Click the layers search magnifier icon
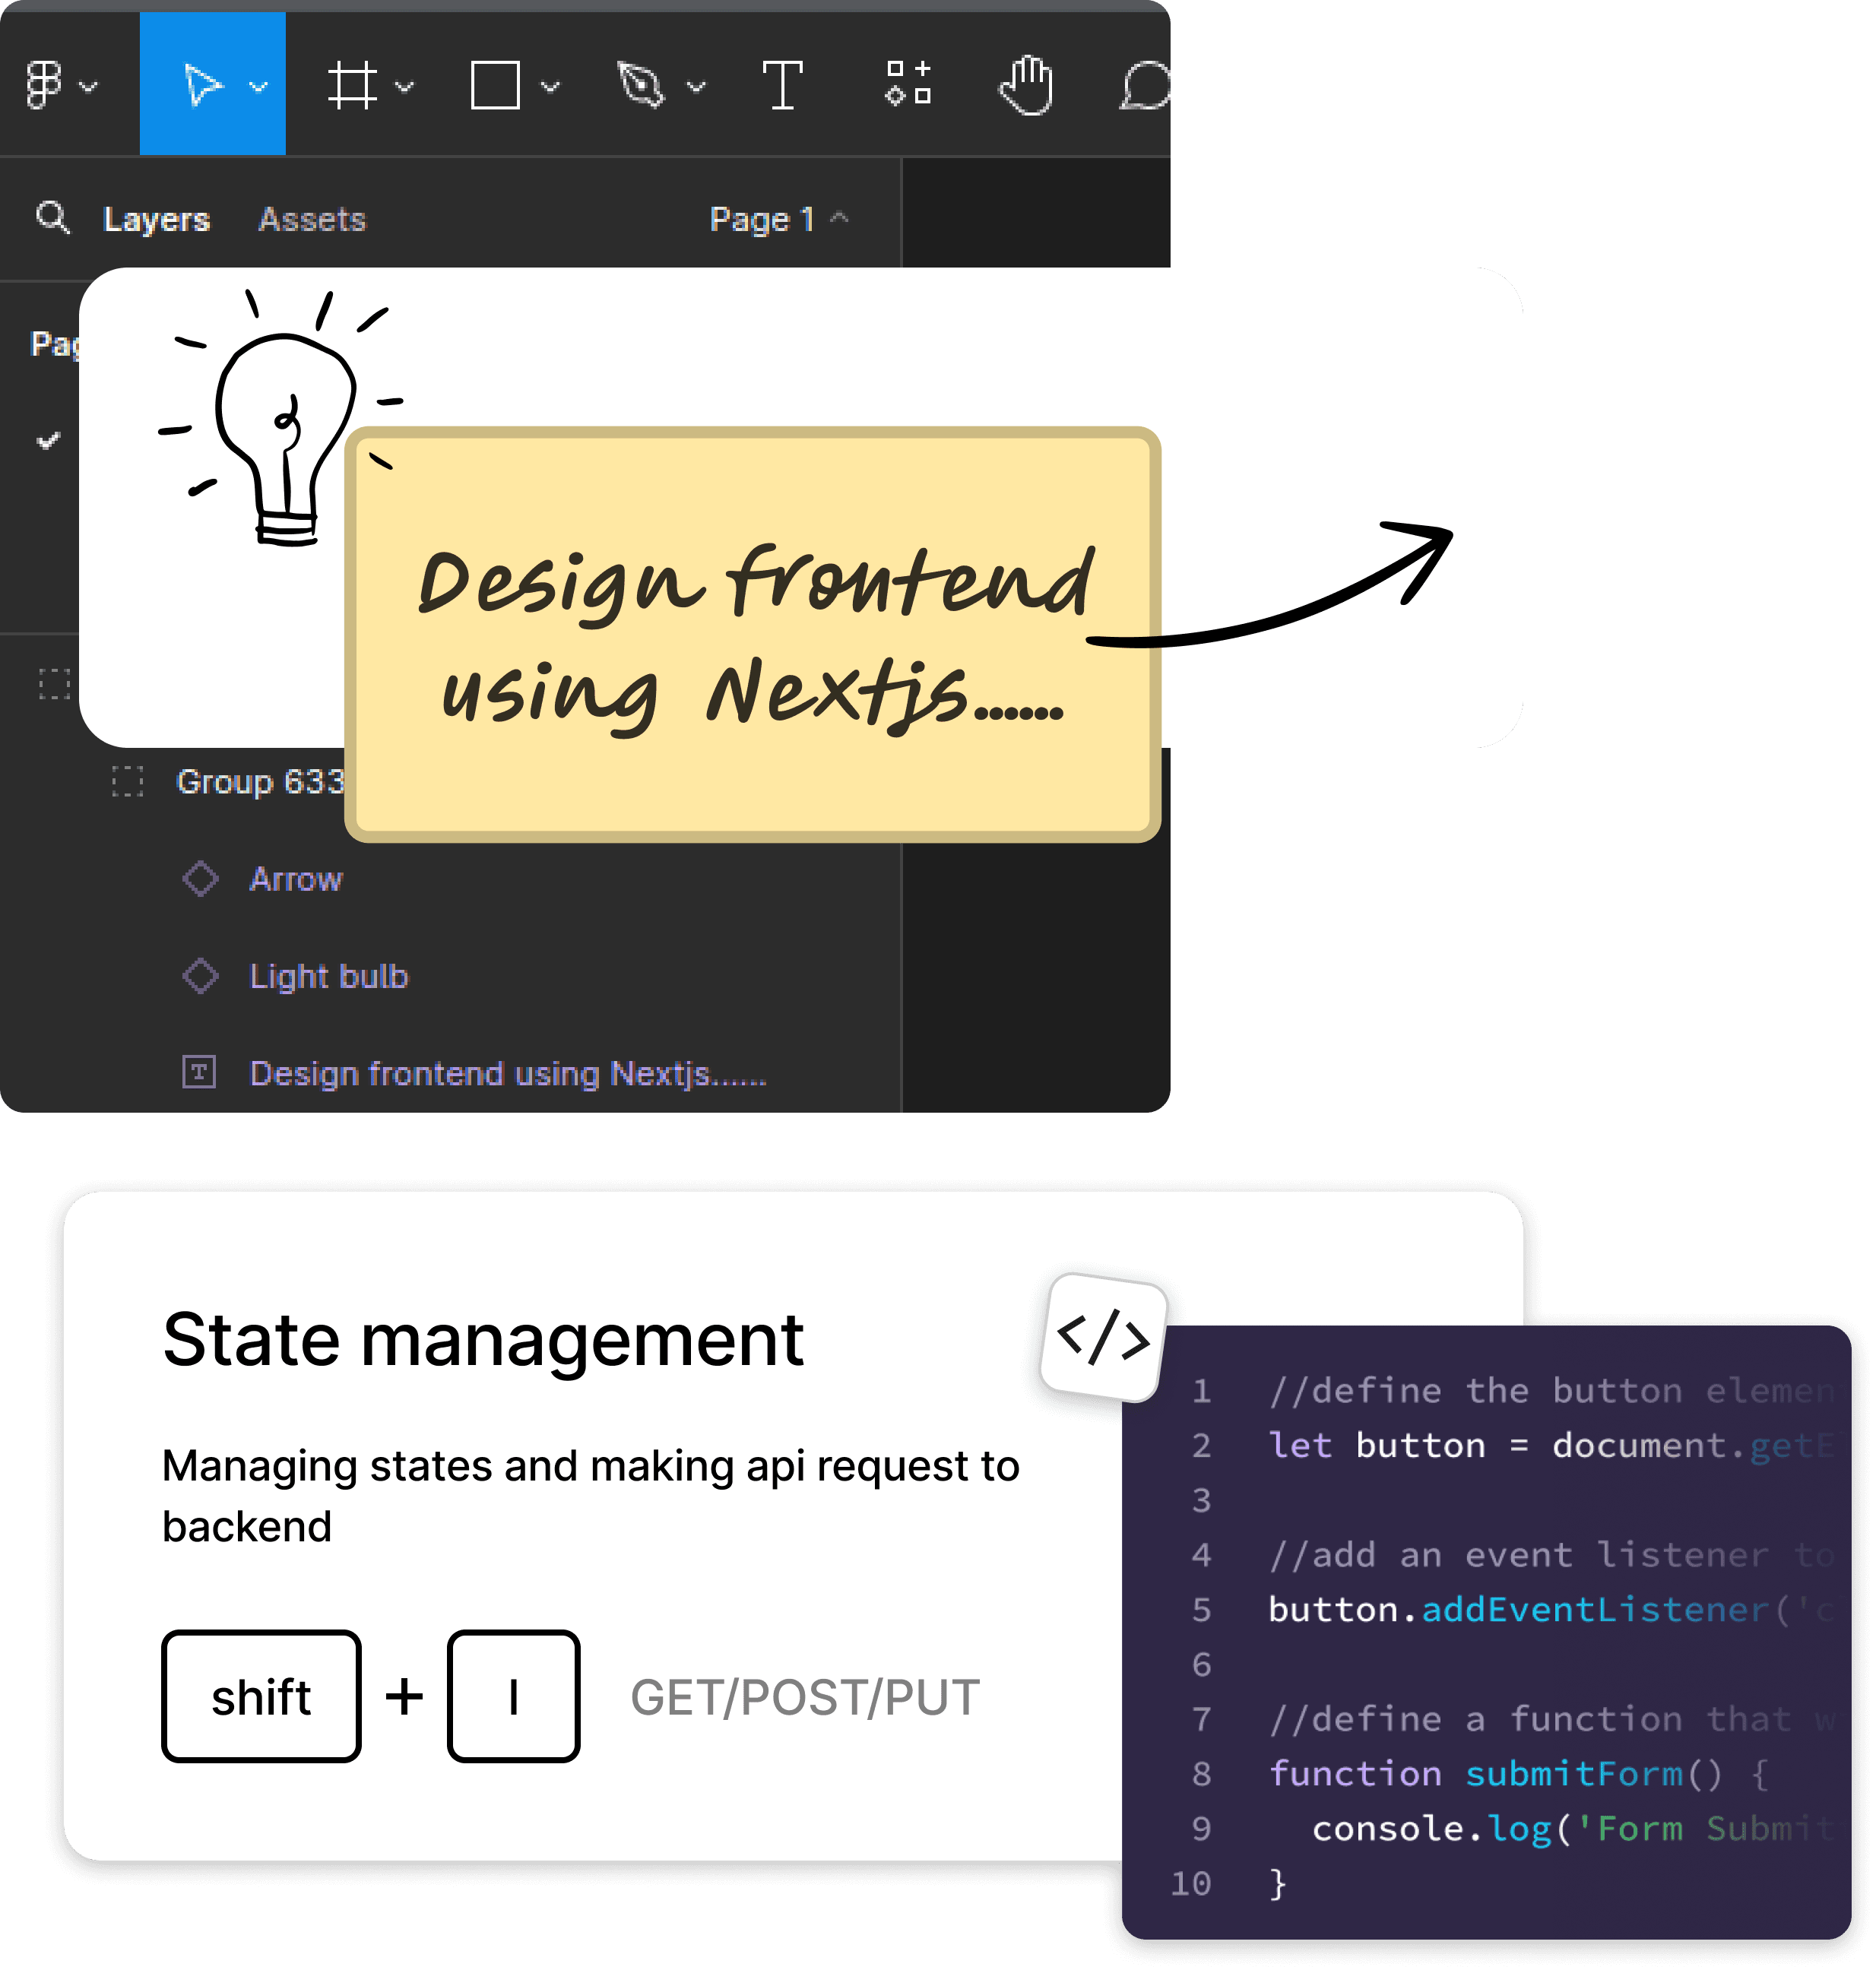 pyautogui.click(x=52, y=217)
